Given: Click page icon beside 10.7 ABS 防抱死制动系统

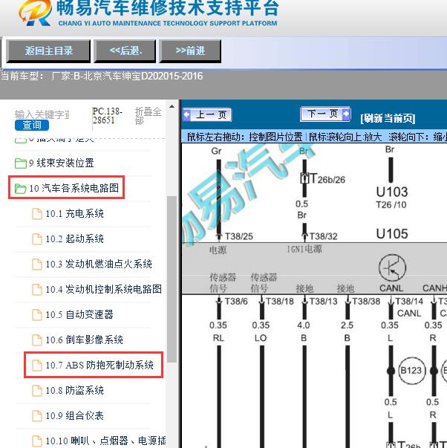Looking at the screenshot, I should click(37, 366).
